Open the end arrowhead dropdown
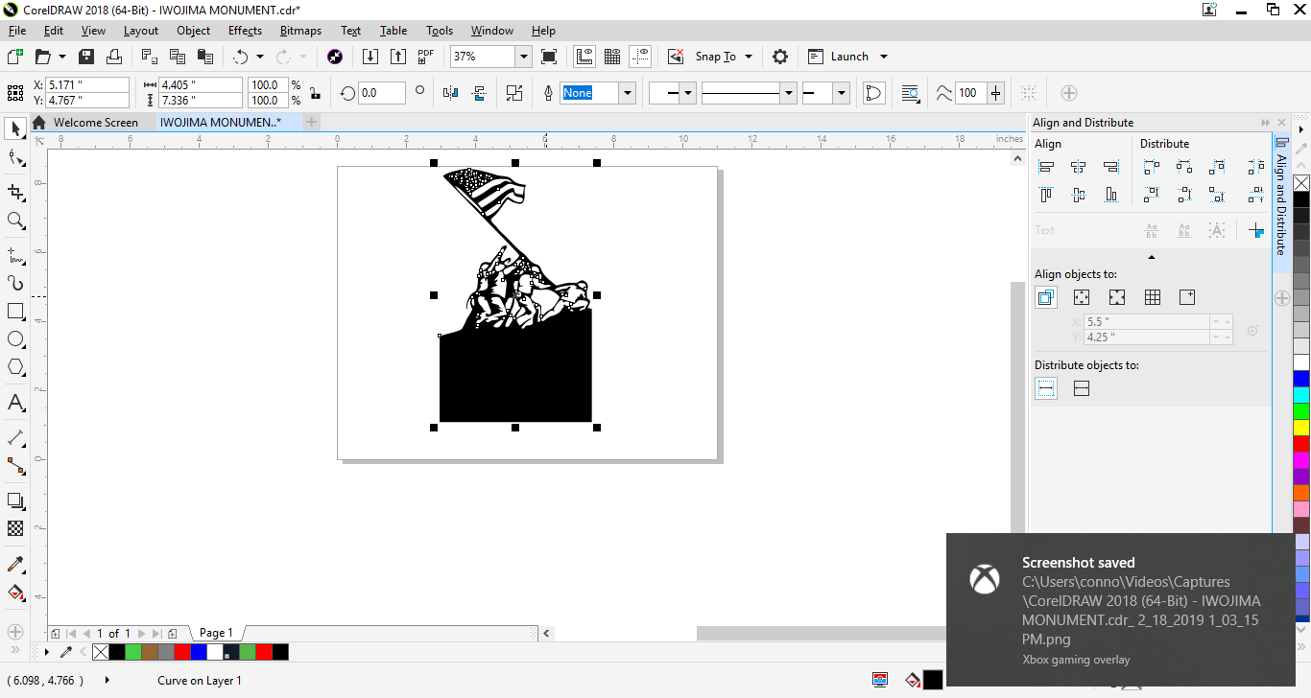 pyautogui.click(x=841, y=93)
